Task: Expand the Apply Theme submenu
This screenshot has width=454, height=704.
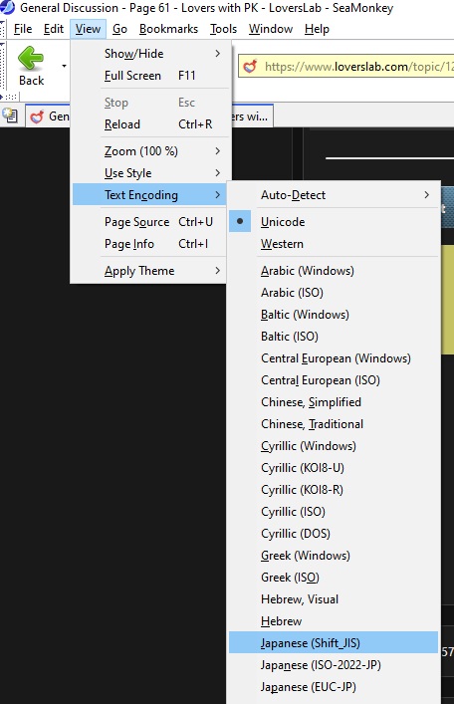Action: [150, 271]
